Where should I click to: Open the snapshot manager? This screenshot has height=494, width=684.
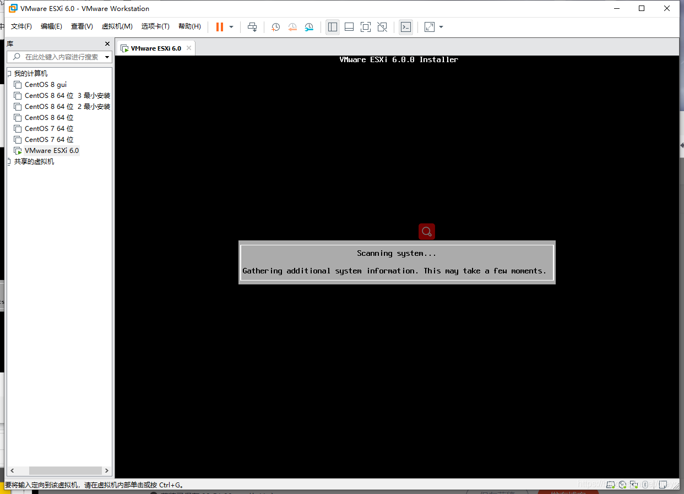coord(309,27)
